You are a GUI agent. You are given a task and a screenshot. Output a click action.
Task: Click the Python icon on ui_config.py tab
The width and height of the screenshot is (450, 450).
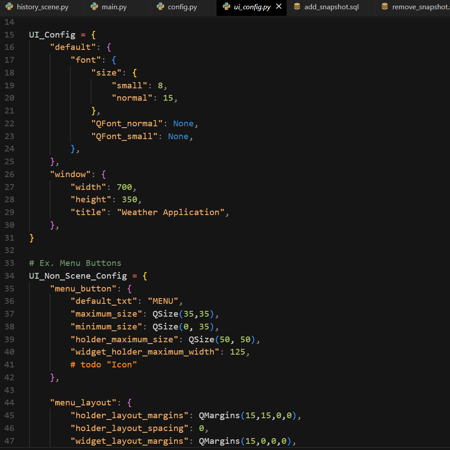(x=226, y=7)
